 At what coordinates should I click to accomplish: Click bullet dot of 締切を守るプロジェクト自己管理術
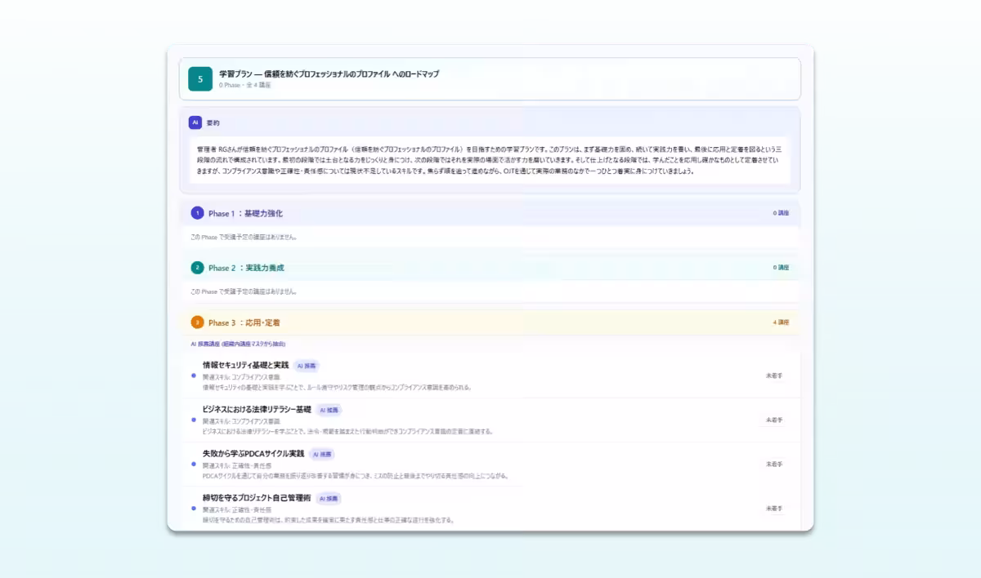[x=194, y=508]
